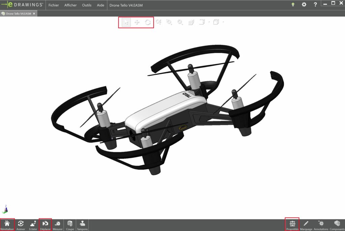
Task: Choose the Select arrow tool
Action: 126,22
